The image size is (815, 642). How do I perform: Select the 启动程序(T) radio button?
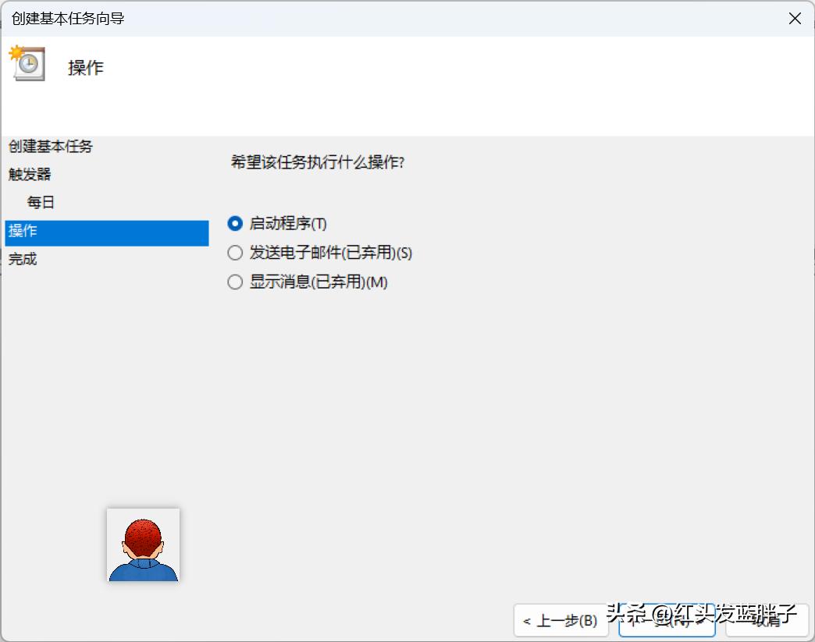pyautogui.click(x=235, y=223)
